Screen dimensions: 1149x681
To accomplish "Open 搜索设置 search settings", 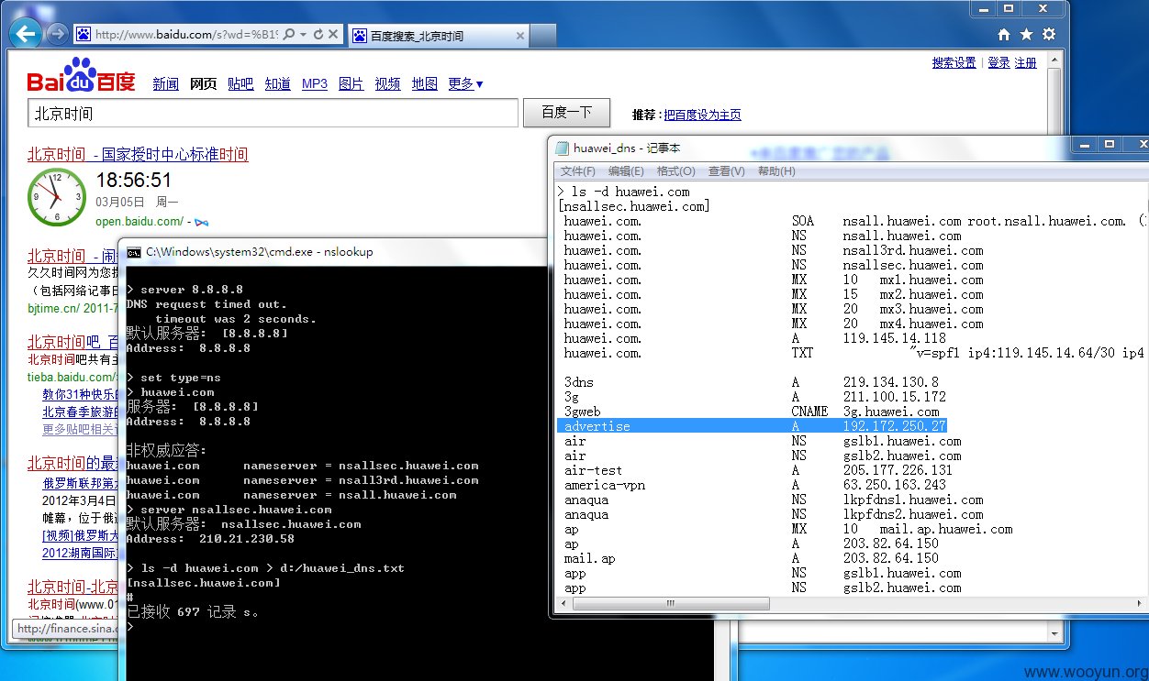I will pos(954,62).
